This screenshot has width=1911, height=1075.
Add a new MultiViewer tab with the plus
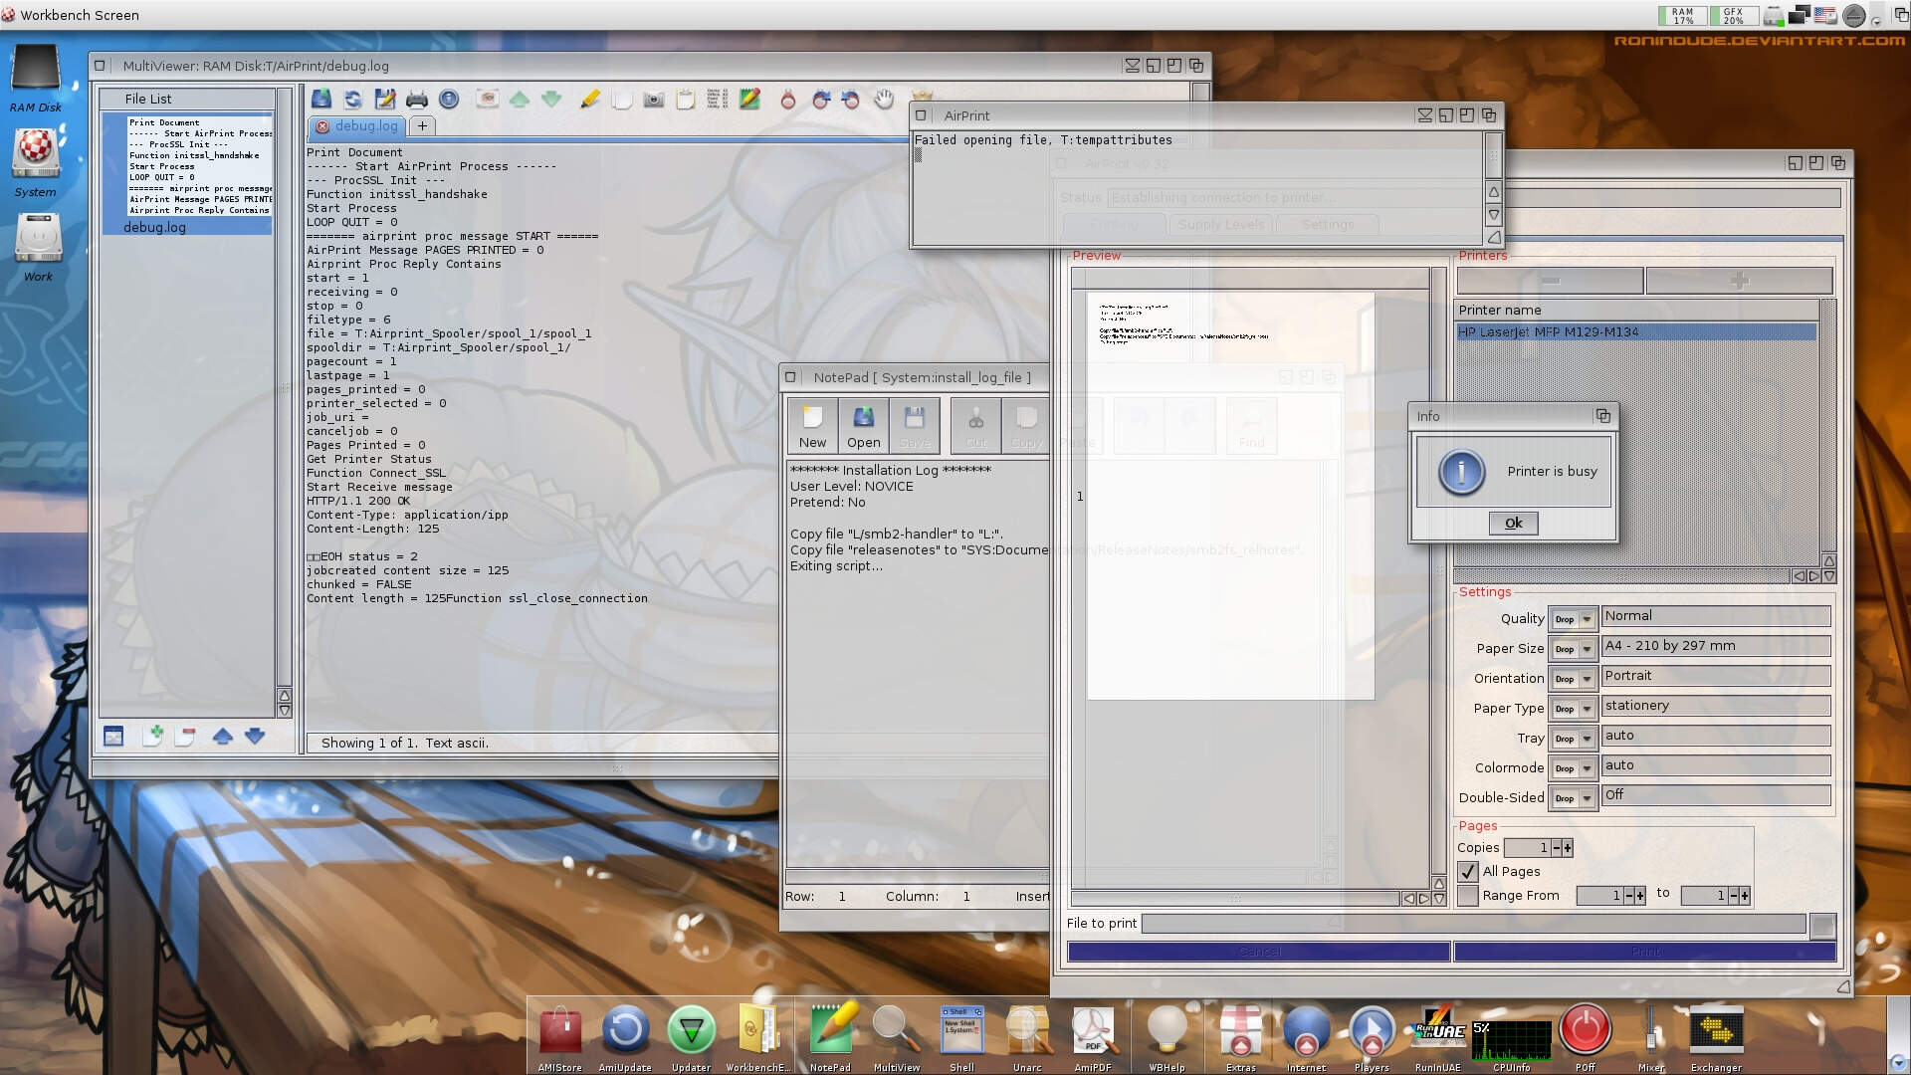pyautogui.click(x=422, y=125)
